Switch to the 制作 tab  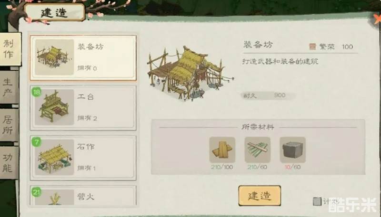tap(9, 49)
